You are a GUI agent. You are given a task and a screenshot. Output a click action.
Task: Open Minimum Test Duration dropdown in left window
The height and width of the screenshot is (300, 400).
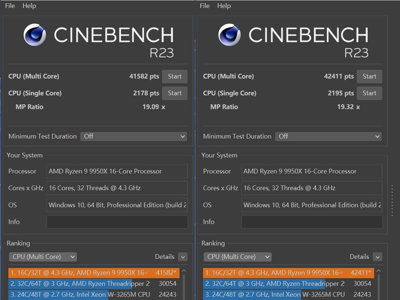click(134, 136)
